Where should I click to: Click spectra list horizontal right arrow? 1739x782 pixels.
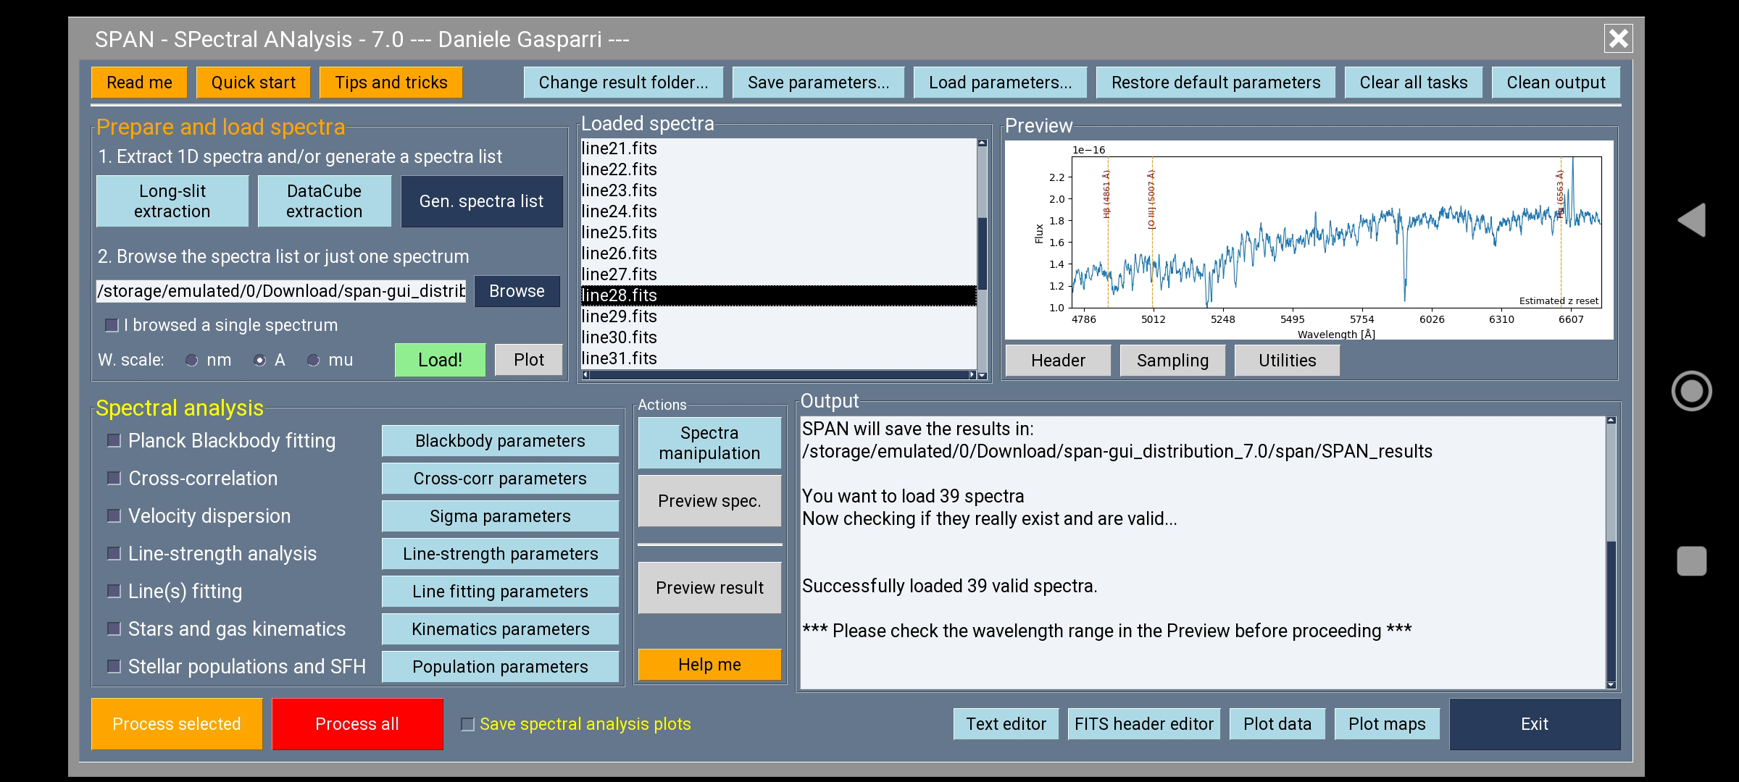972,374
